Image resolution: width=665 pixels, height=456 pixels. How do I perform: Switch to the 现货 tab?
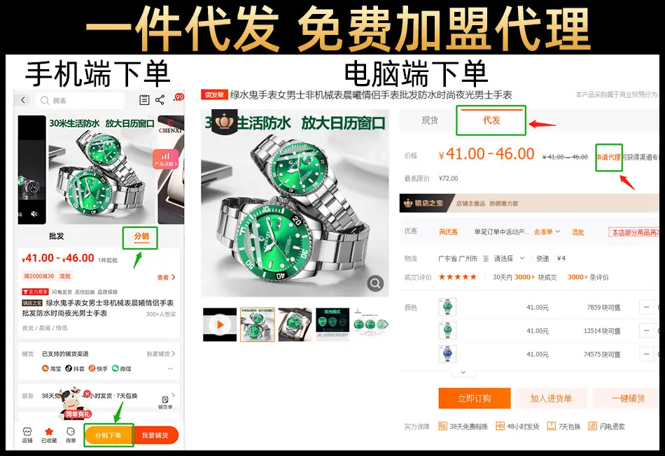pos(430,120)
